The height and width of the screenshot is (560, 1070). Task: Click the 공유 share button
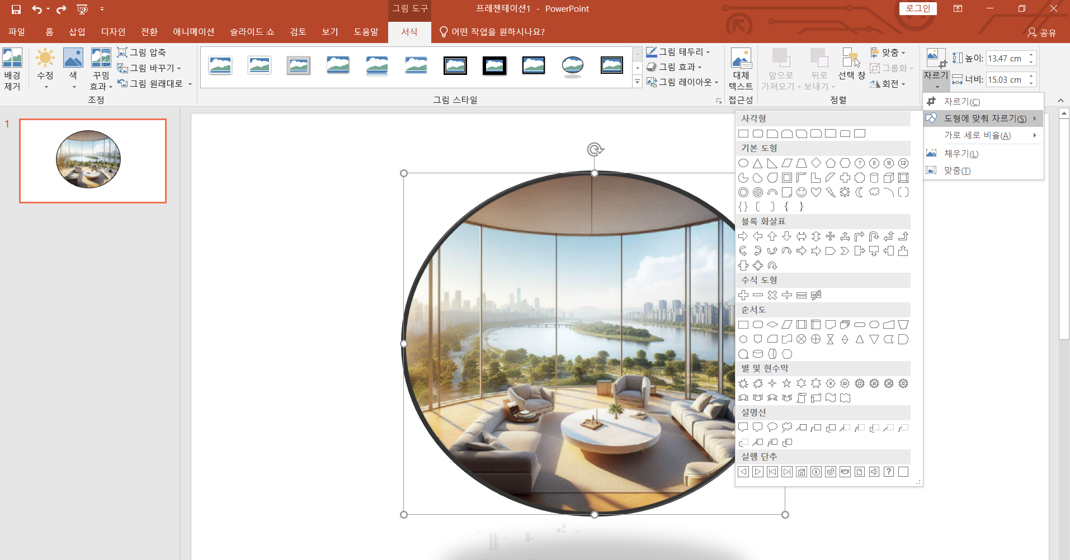tap(1042, 32)
